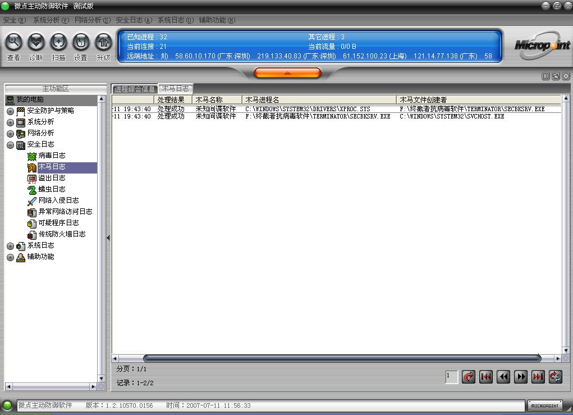The width and height of the screenshot is (573, 415).
Task: Click the 木马日志 trojan horse icon
Action: tap(32, 167)
